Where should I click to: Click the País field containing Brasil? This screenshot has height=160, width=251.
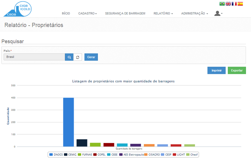(34, 57)
